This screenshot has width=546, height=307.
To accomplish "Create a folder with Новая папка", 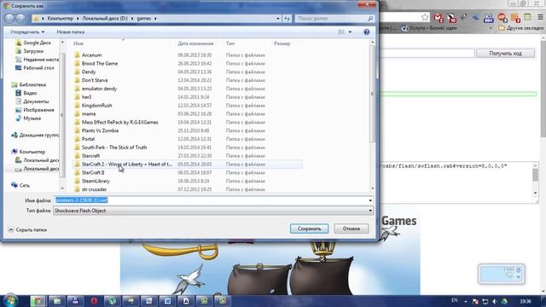I will coord(70,32).
